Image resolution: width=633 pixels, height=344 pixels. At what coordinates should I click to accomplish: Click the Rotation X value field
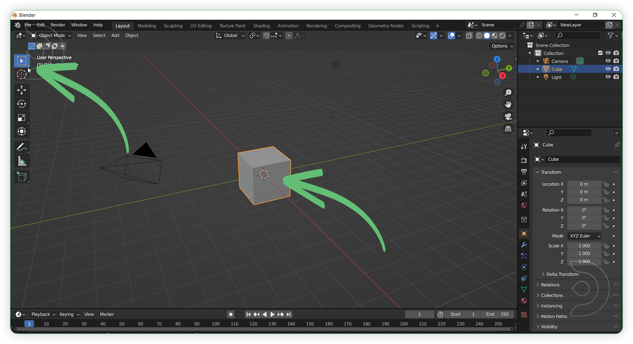point(584,210)
